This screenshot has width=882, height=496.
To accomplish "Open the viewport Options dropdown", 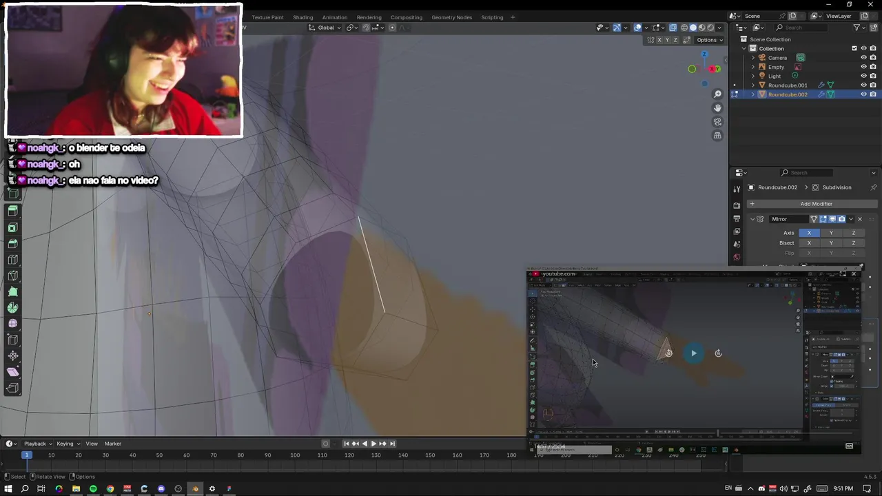I will click(710, 40).
